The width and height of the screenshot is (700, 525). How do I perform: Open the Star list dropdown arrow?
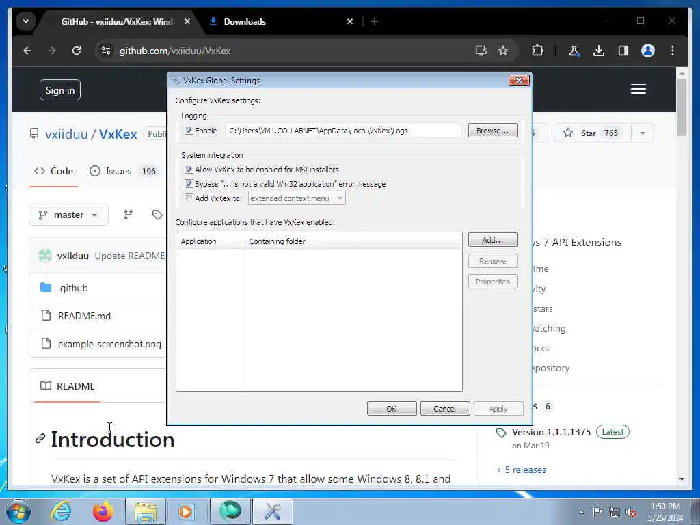pos(643,133)
